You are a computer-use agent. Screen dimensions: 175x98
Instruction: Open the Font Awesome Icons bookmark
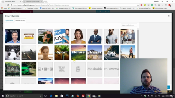click(111, 8)
